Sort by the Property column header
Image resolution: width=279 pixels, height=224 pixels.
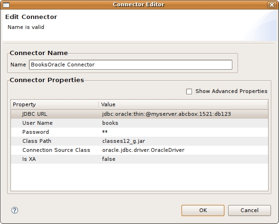pos(55,104)
